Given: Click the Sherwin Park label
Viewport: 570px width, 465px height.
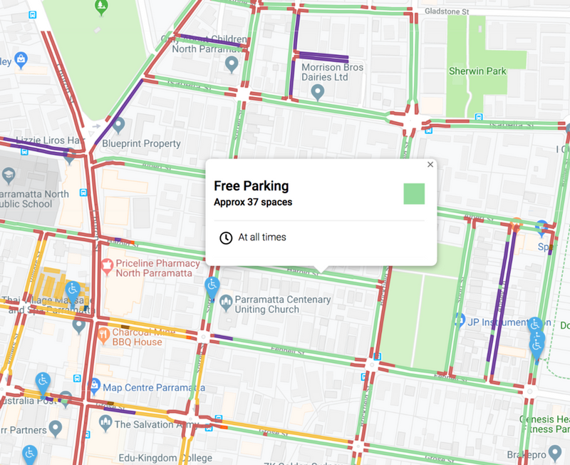Looking at the screenshot, I should (x=477, y=71).
